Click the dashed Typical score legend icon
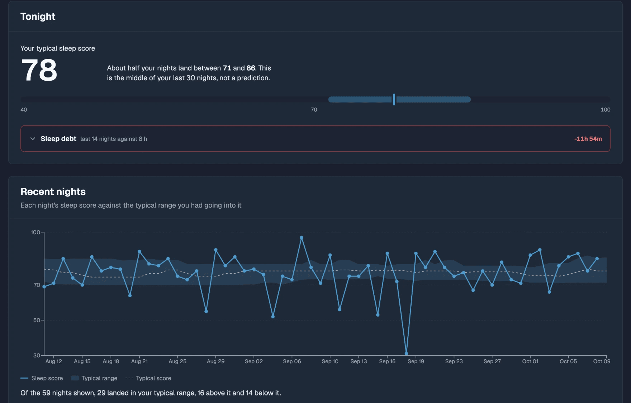Screen dimensions: 631x403 tap(129, 378)
